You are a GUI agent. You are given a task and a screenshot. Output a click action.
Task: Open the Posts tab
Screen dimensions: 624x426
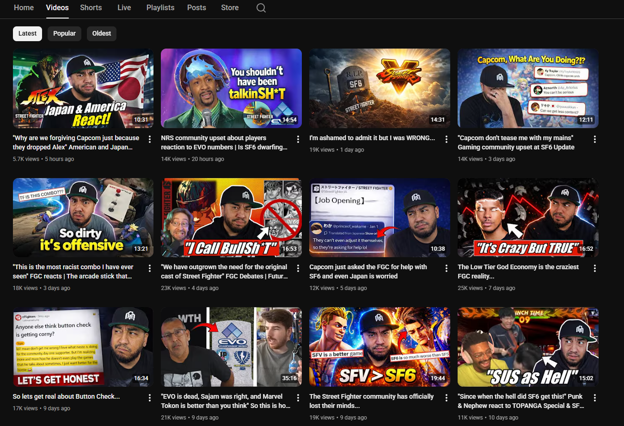(x=196, y=8)
